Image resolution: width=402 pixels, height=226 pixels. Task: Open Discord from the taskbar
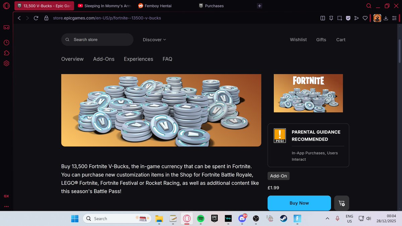242,219
